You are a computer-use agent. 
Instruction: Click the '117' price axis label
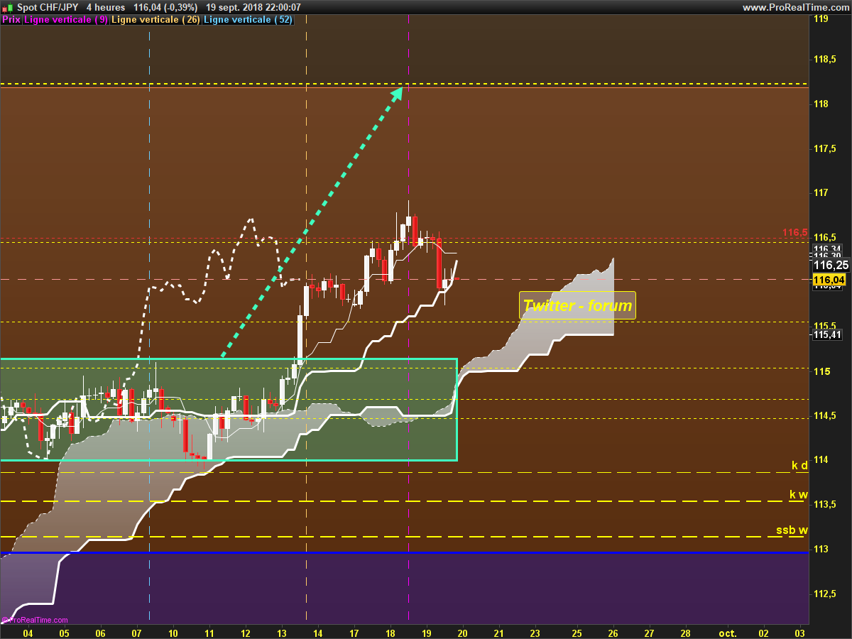point(821,192)
